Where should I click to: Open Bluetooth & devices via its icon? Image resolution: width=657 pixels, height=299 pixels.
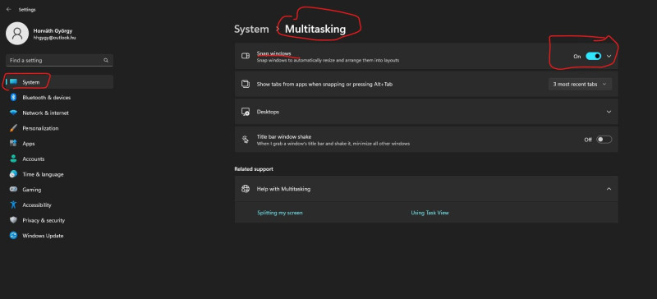click(13, 97)
